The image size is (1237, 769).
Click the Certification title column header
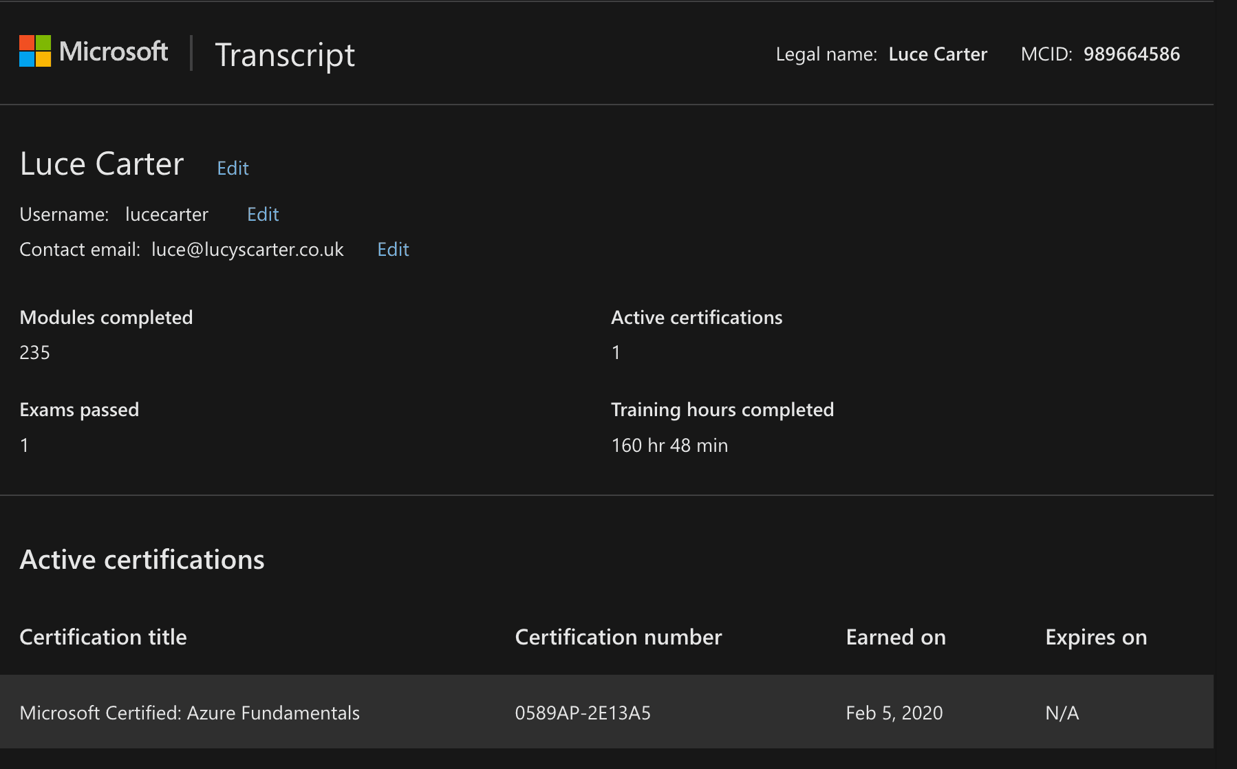tap(103, 637)
